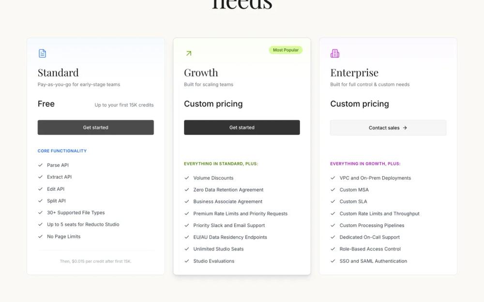Click Get started on the Growth plan
484x302 pixels.
click(x=242, y=127)
